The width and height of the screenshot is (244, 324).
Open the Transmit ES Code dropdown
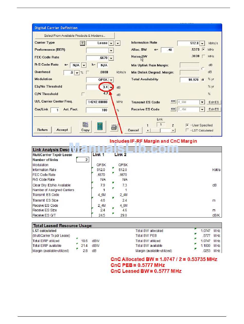[202, 102]
